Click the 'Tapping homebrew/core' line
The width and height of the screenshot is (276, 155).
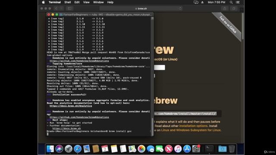[67, 64]
